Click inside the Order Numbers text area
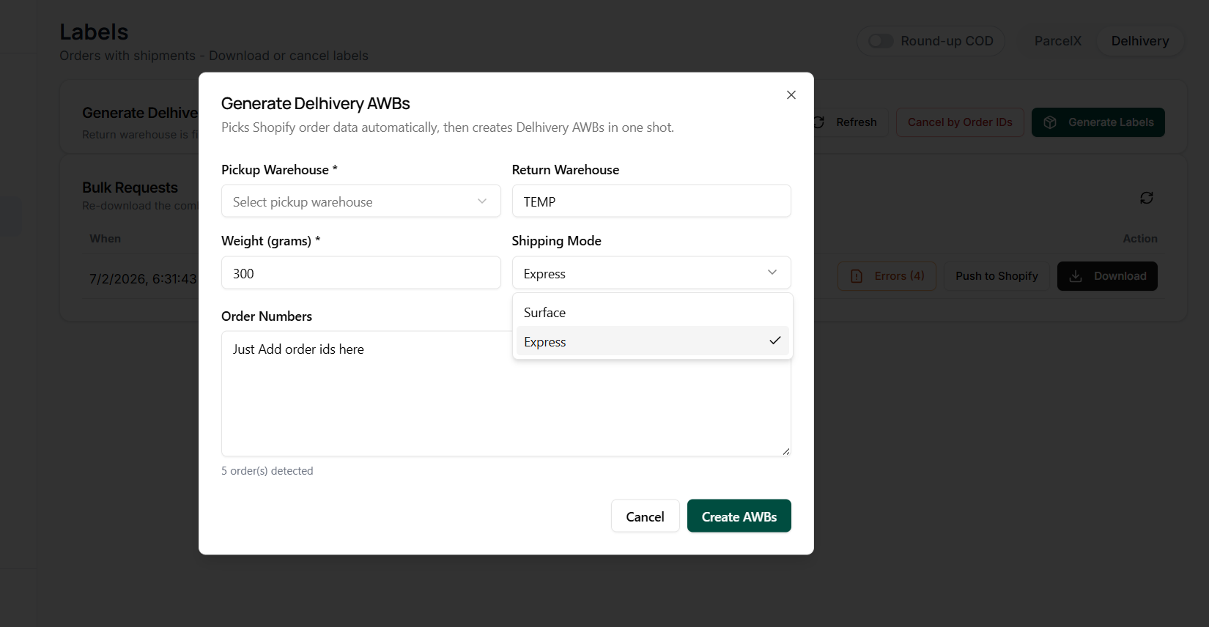Screen dimensions: 1209x627 click(x=506, y=394)
